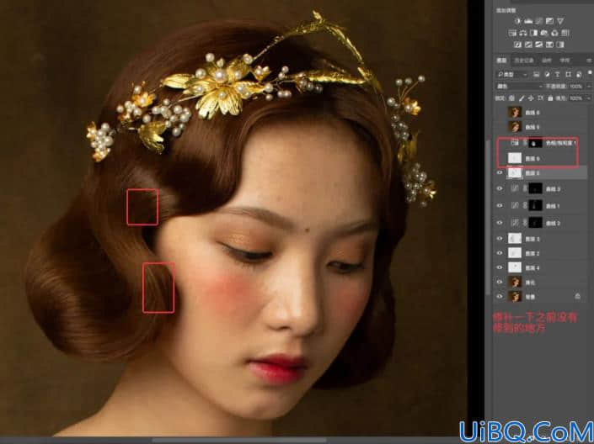
Task: Click the lock icon on the bottom background layer
Action: [x=577, y=296]
